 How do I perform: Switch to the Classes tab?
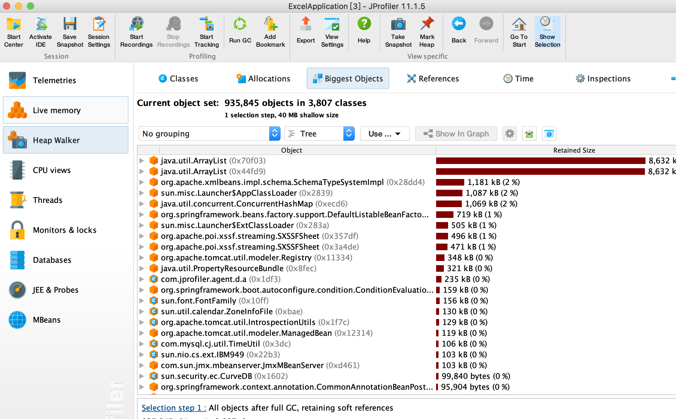coord(178,78)
